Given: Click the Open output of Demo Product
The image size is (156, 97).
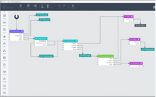Looking at the screenshot, I should (17, 38).
